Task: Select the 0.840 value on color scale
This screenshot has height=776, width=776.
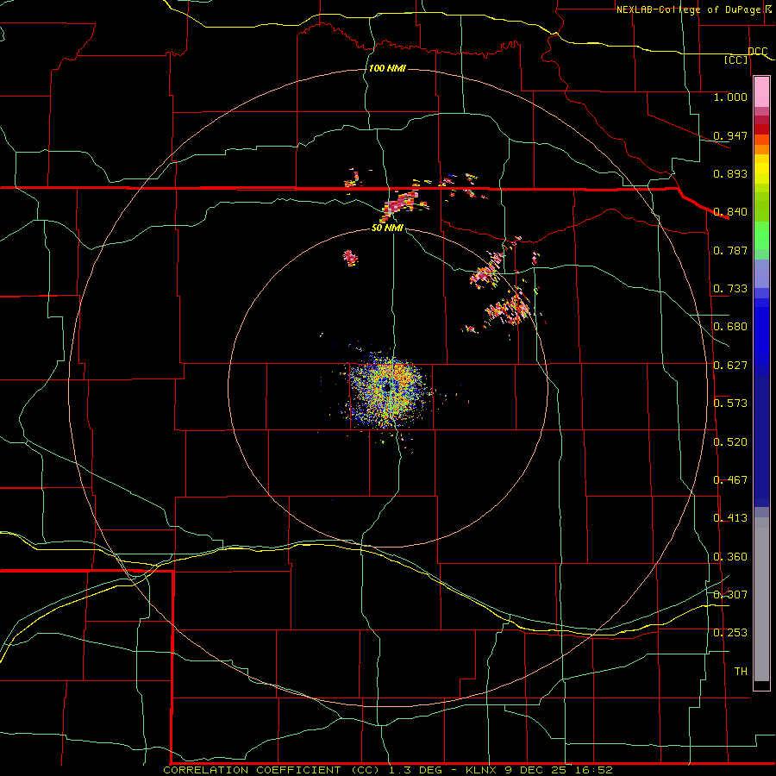Action: [x=730, y=212]
